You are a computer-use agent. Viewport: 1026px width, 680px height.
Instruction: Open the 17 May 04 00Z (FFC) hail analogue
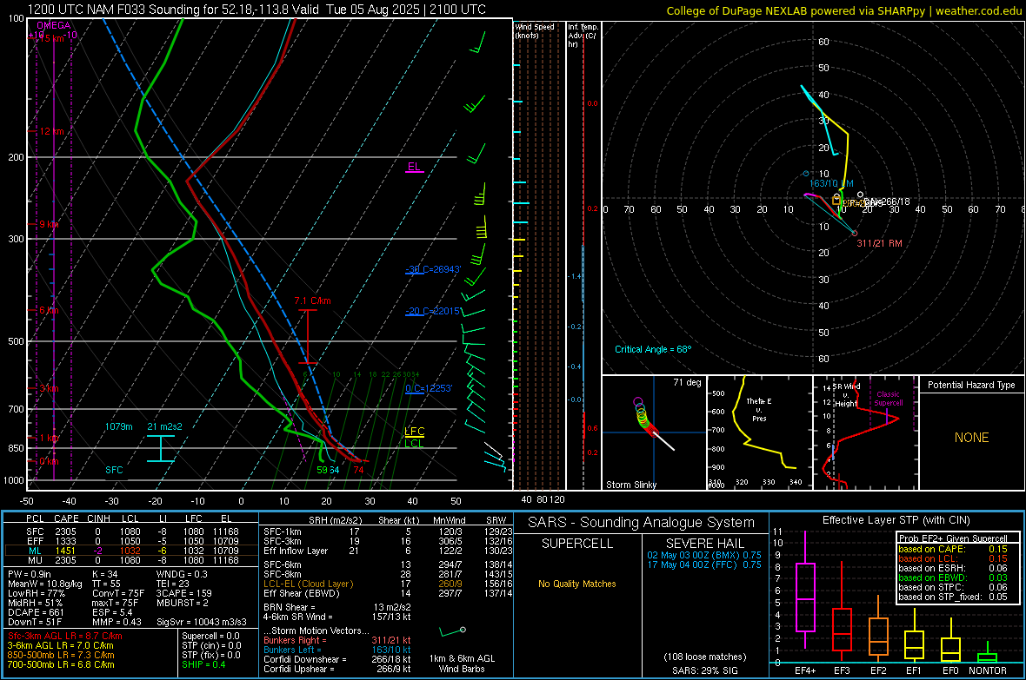pos(704,564)
